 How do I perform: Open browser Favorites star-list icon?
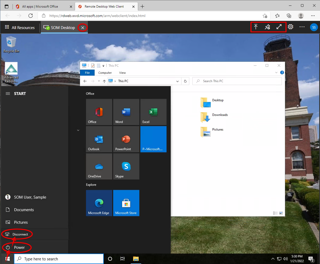[x=277, y=16]
